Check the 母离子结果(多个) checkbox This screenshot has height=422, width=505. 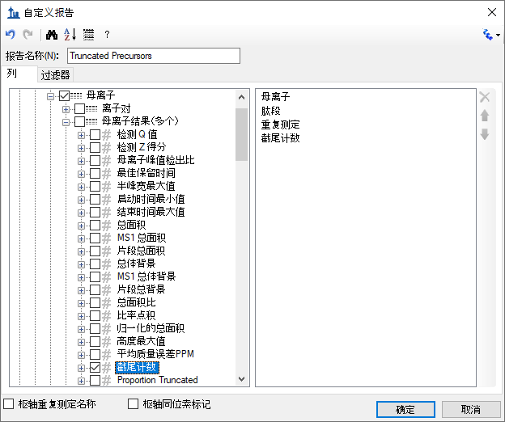[x=79, y=121]
